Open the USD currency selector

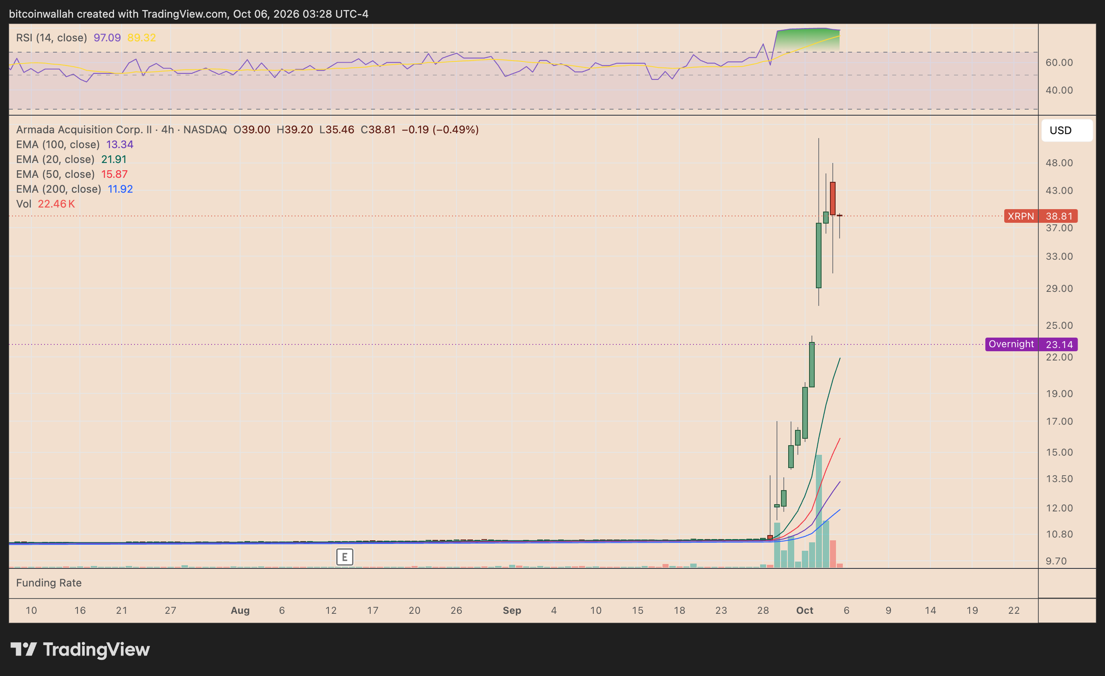tap(1067, 130)
